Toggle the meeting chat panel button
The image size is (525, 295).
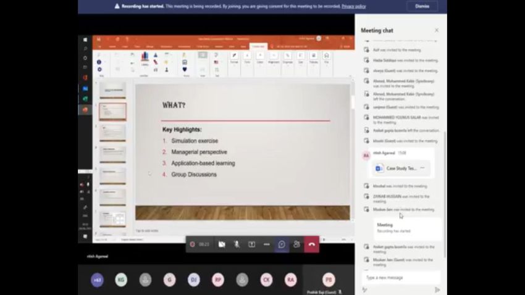tap(282, 244)
